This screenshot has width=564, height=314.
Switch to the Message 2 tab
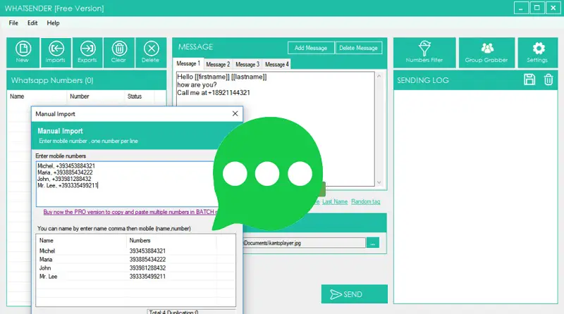click(218, 64)
